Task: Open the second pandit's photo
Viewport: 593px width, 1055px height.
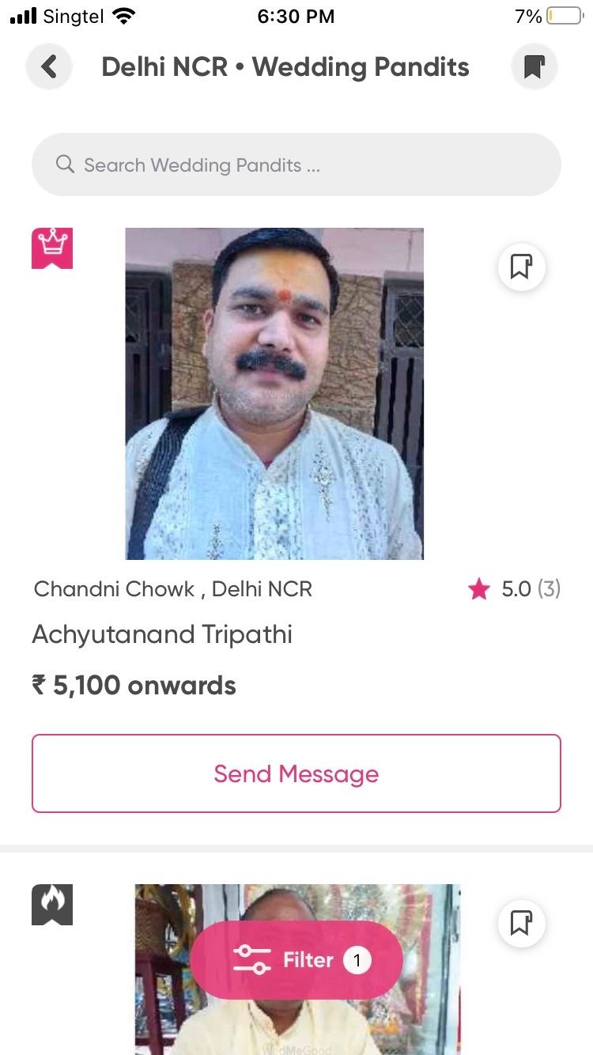Action: pyautogui.click(x=297, y=970)
